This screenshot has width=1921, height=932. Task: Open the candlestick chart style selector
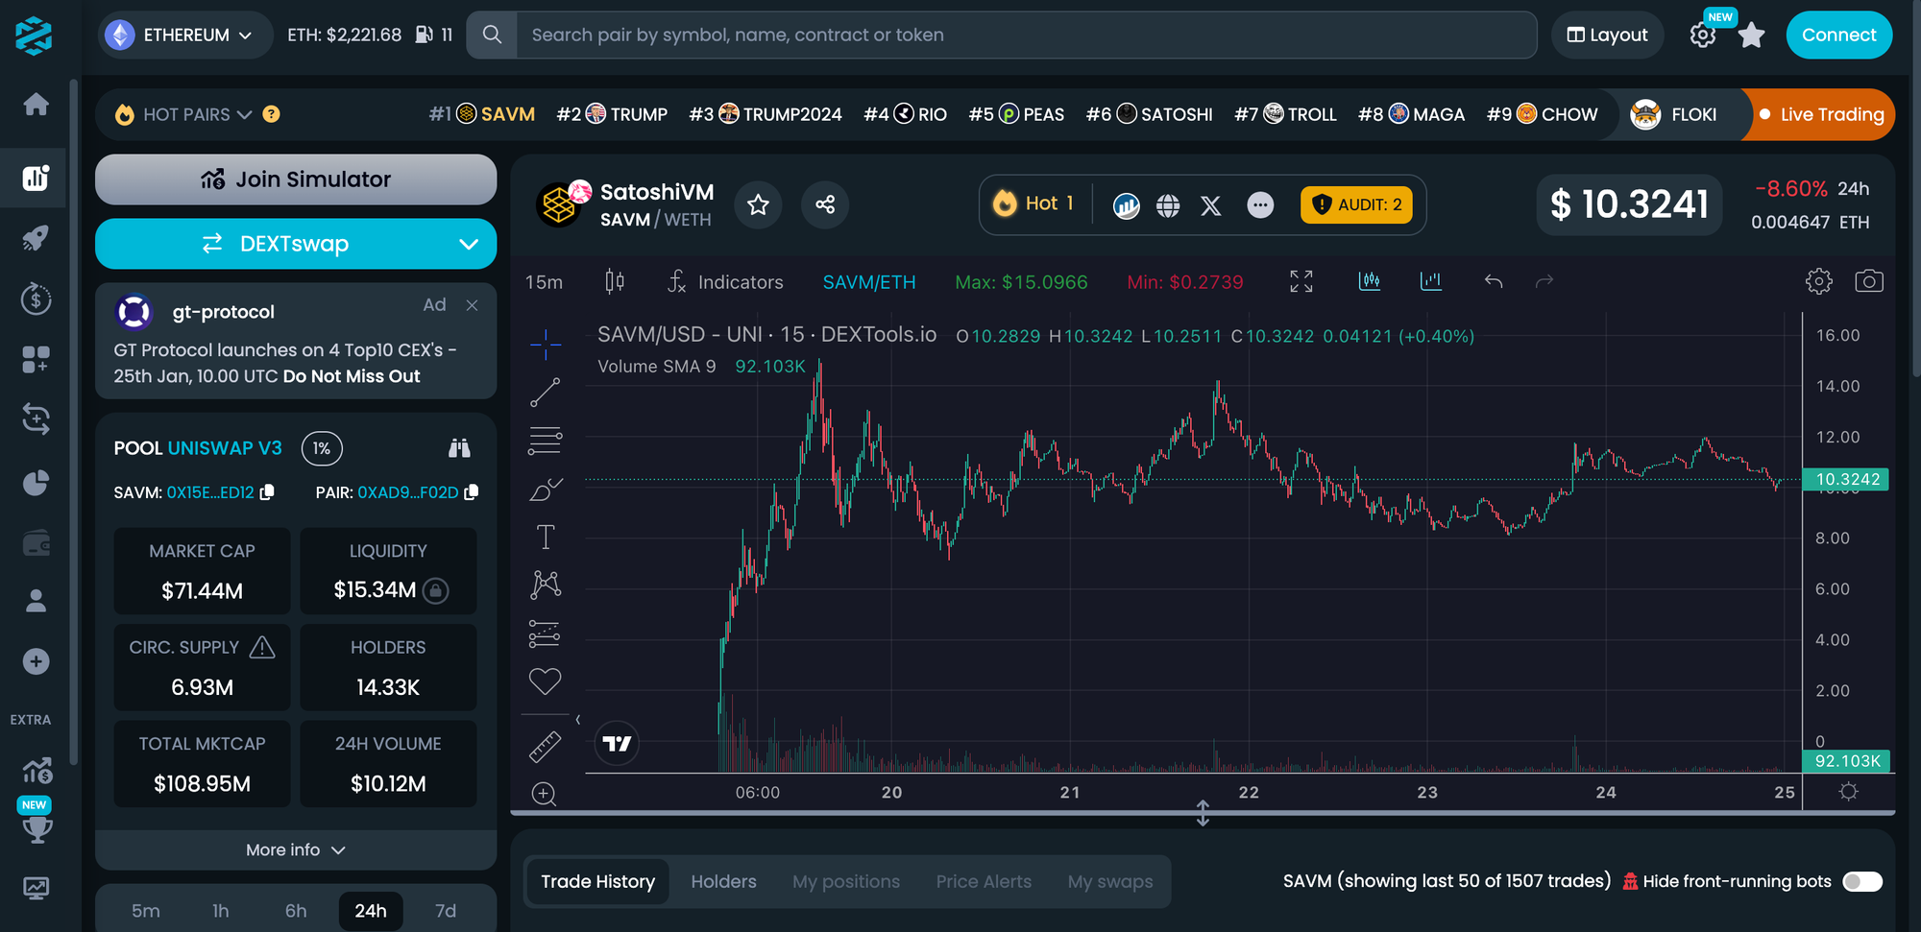coord(615,281)
